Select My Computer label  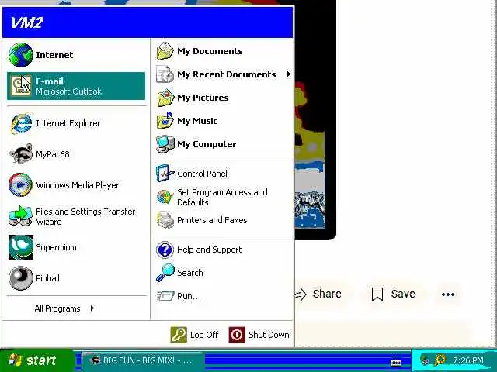click(207, 144)
